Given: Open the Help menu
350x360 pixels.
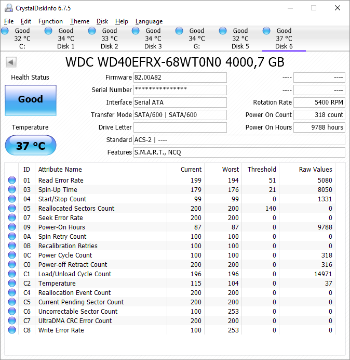Looking at the screenshot, I should [x=122, y=21].
